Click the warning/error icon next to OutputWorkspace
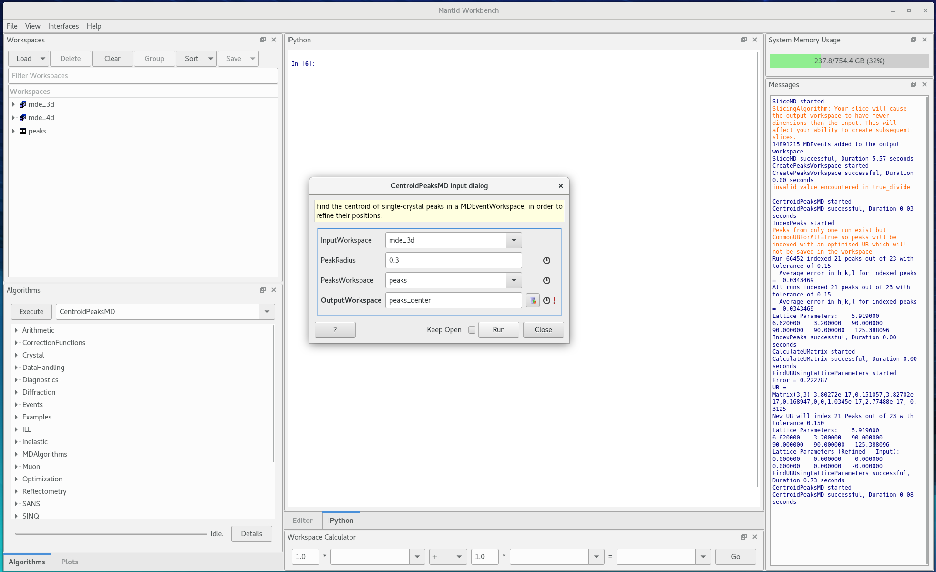The height and width of the screenshot is (572, 936). [555, 300]
